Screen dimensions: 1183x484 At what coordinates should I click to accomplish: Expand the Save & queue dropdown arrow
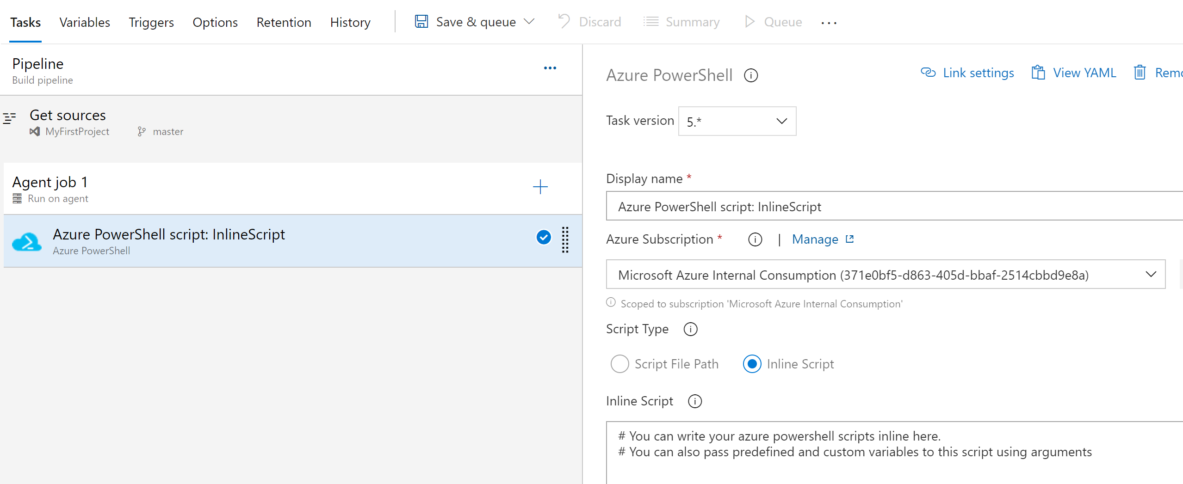click(x=529, y=22)
